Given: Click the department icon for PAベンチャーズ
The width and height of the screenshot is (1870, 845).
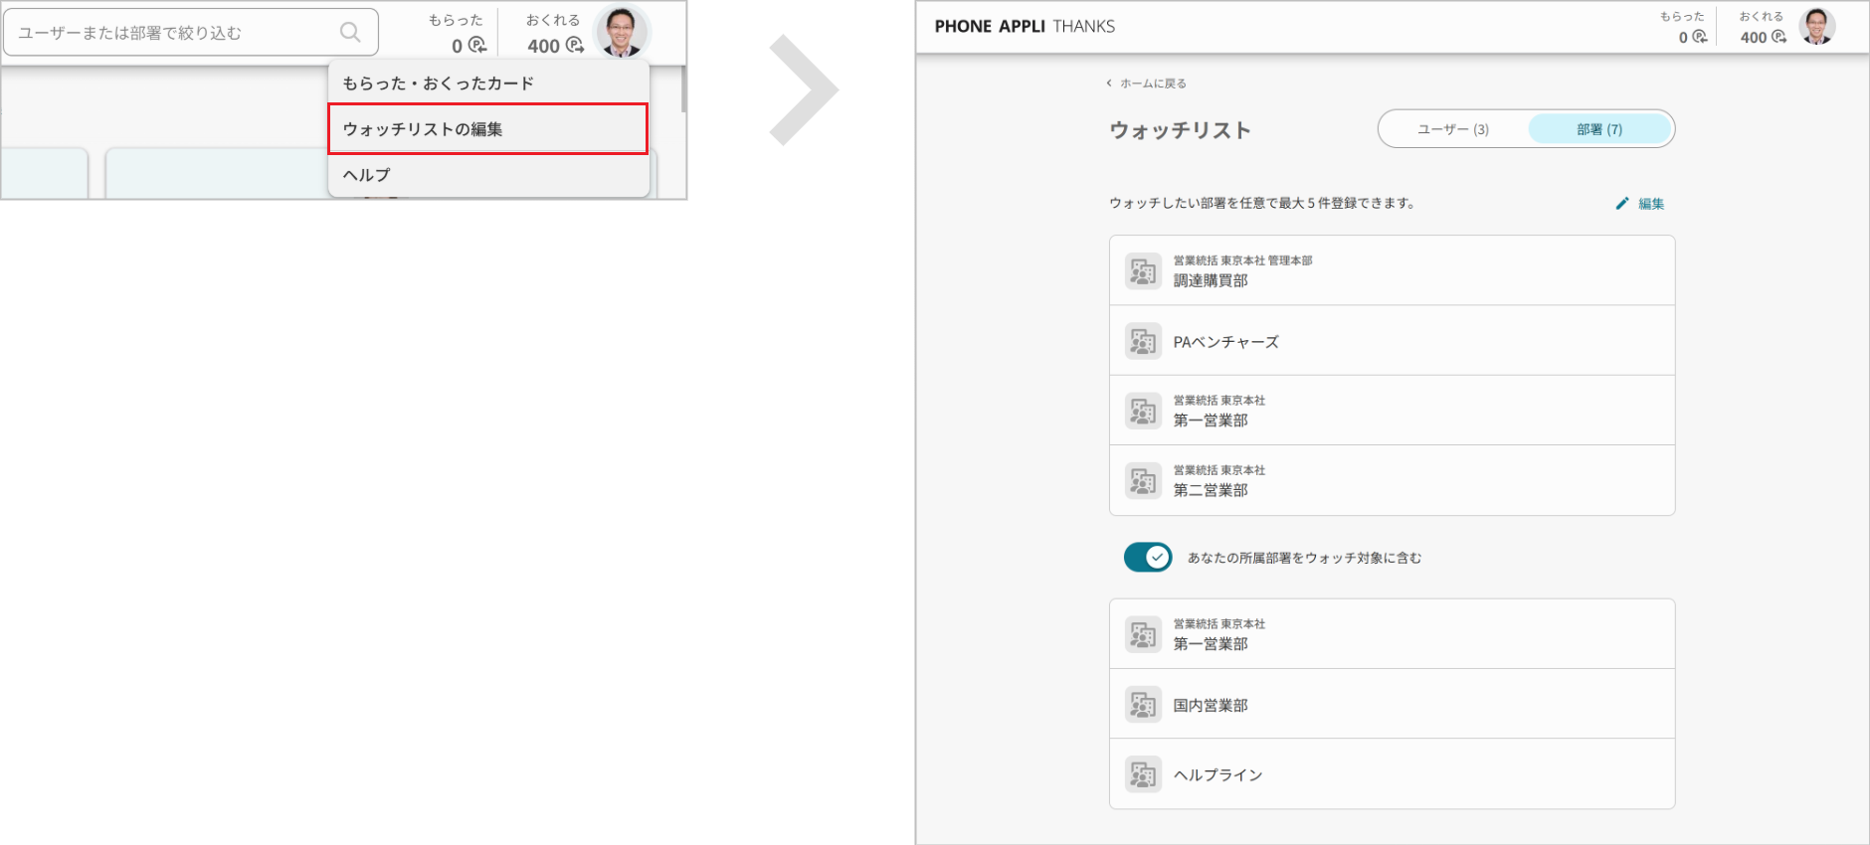Looking at the screenshot, I should pos(1143,341).
